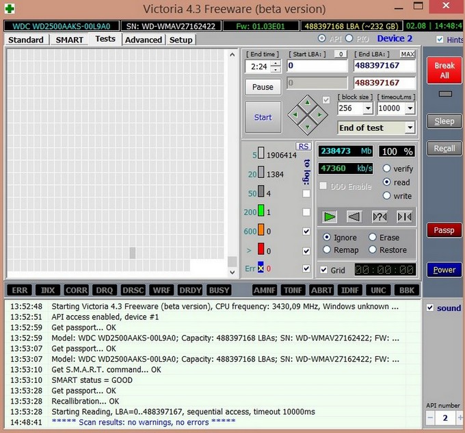
Task: Click the green forward play scan button
Action: tap(330, 217)
